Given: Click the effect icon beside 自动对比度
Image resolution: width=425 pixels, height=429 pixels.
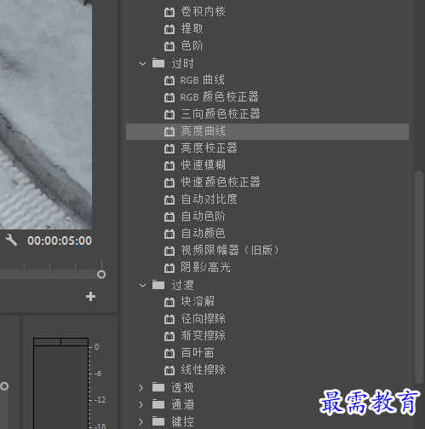Looking at the screenshot, I should tap(169, 200).
